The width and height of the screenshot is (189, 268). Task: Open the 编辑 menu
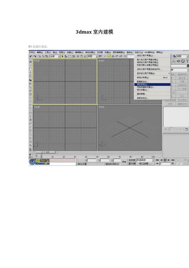pyautogui.click(x=40, y=52)
